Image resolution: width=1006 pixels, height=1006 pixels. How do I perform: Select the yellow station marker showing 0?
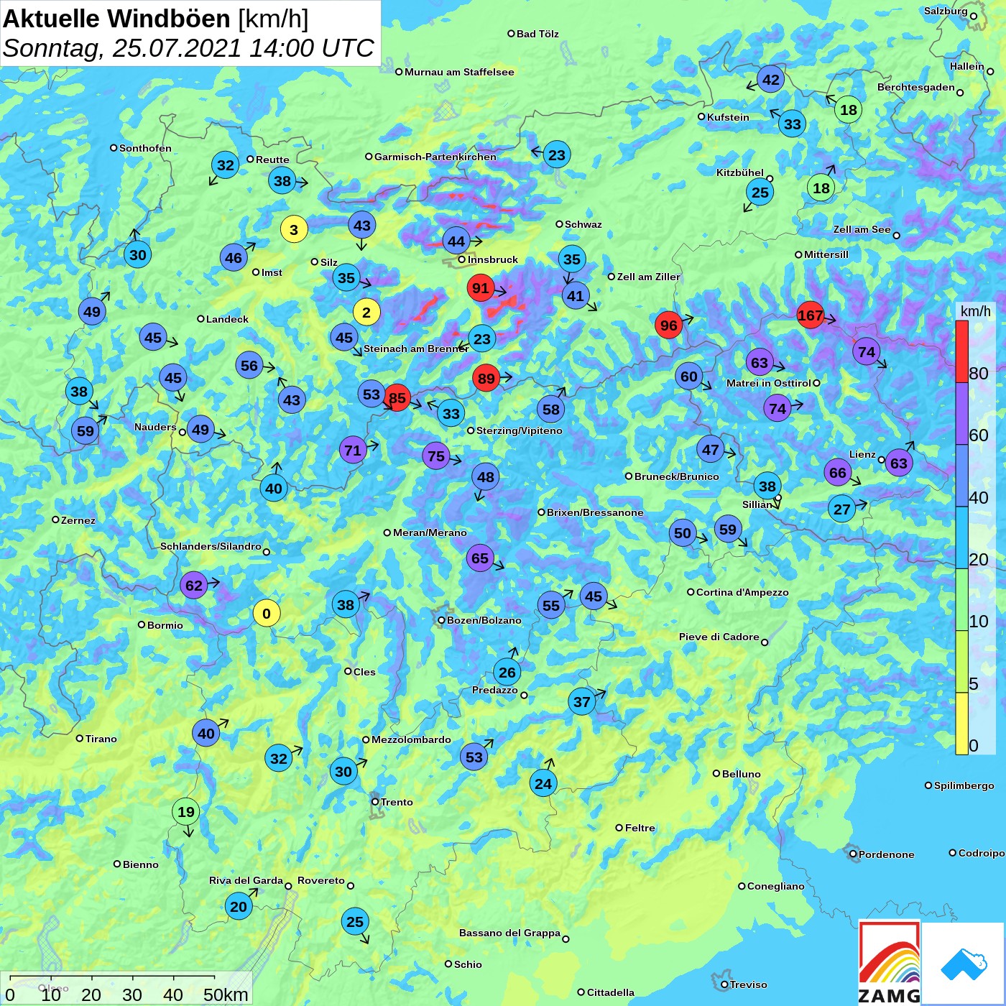tap(267, 614)
